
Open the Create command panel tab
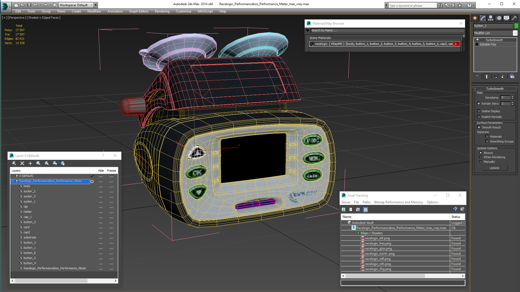click(x=475, y=18)
